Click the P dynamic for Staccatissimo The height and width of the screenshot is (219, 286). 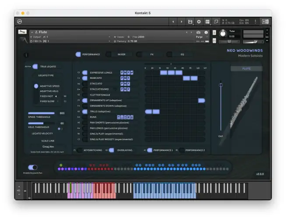[122, 89]
